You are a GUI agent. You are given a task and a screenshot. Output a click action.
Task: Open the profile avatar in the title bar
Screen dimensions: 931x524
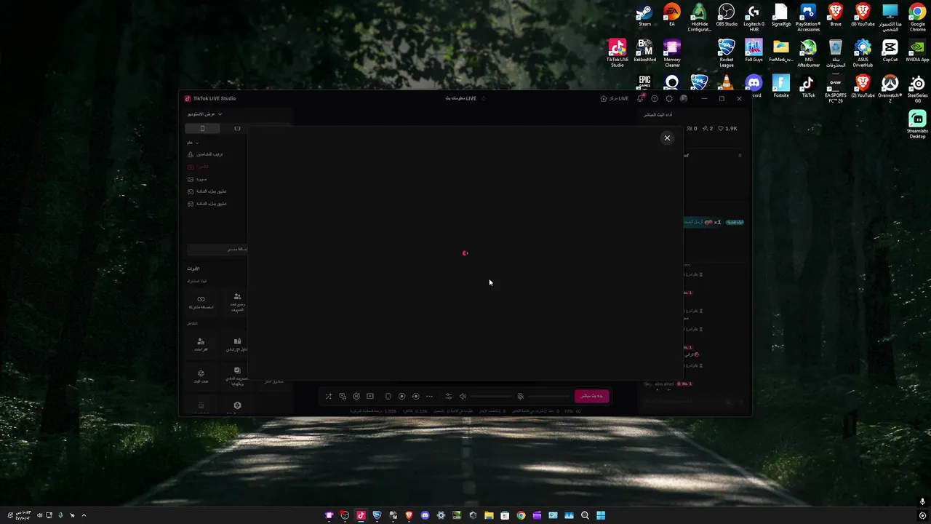tap(684, 98)
